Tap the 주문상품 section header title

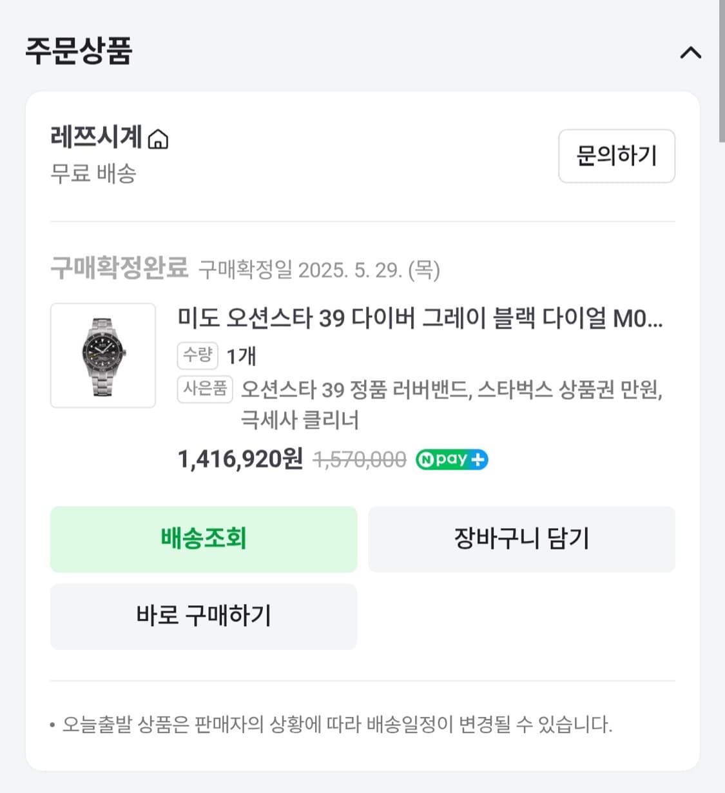pyautogui.click(x=79, y=51)
